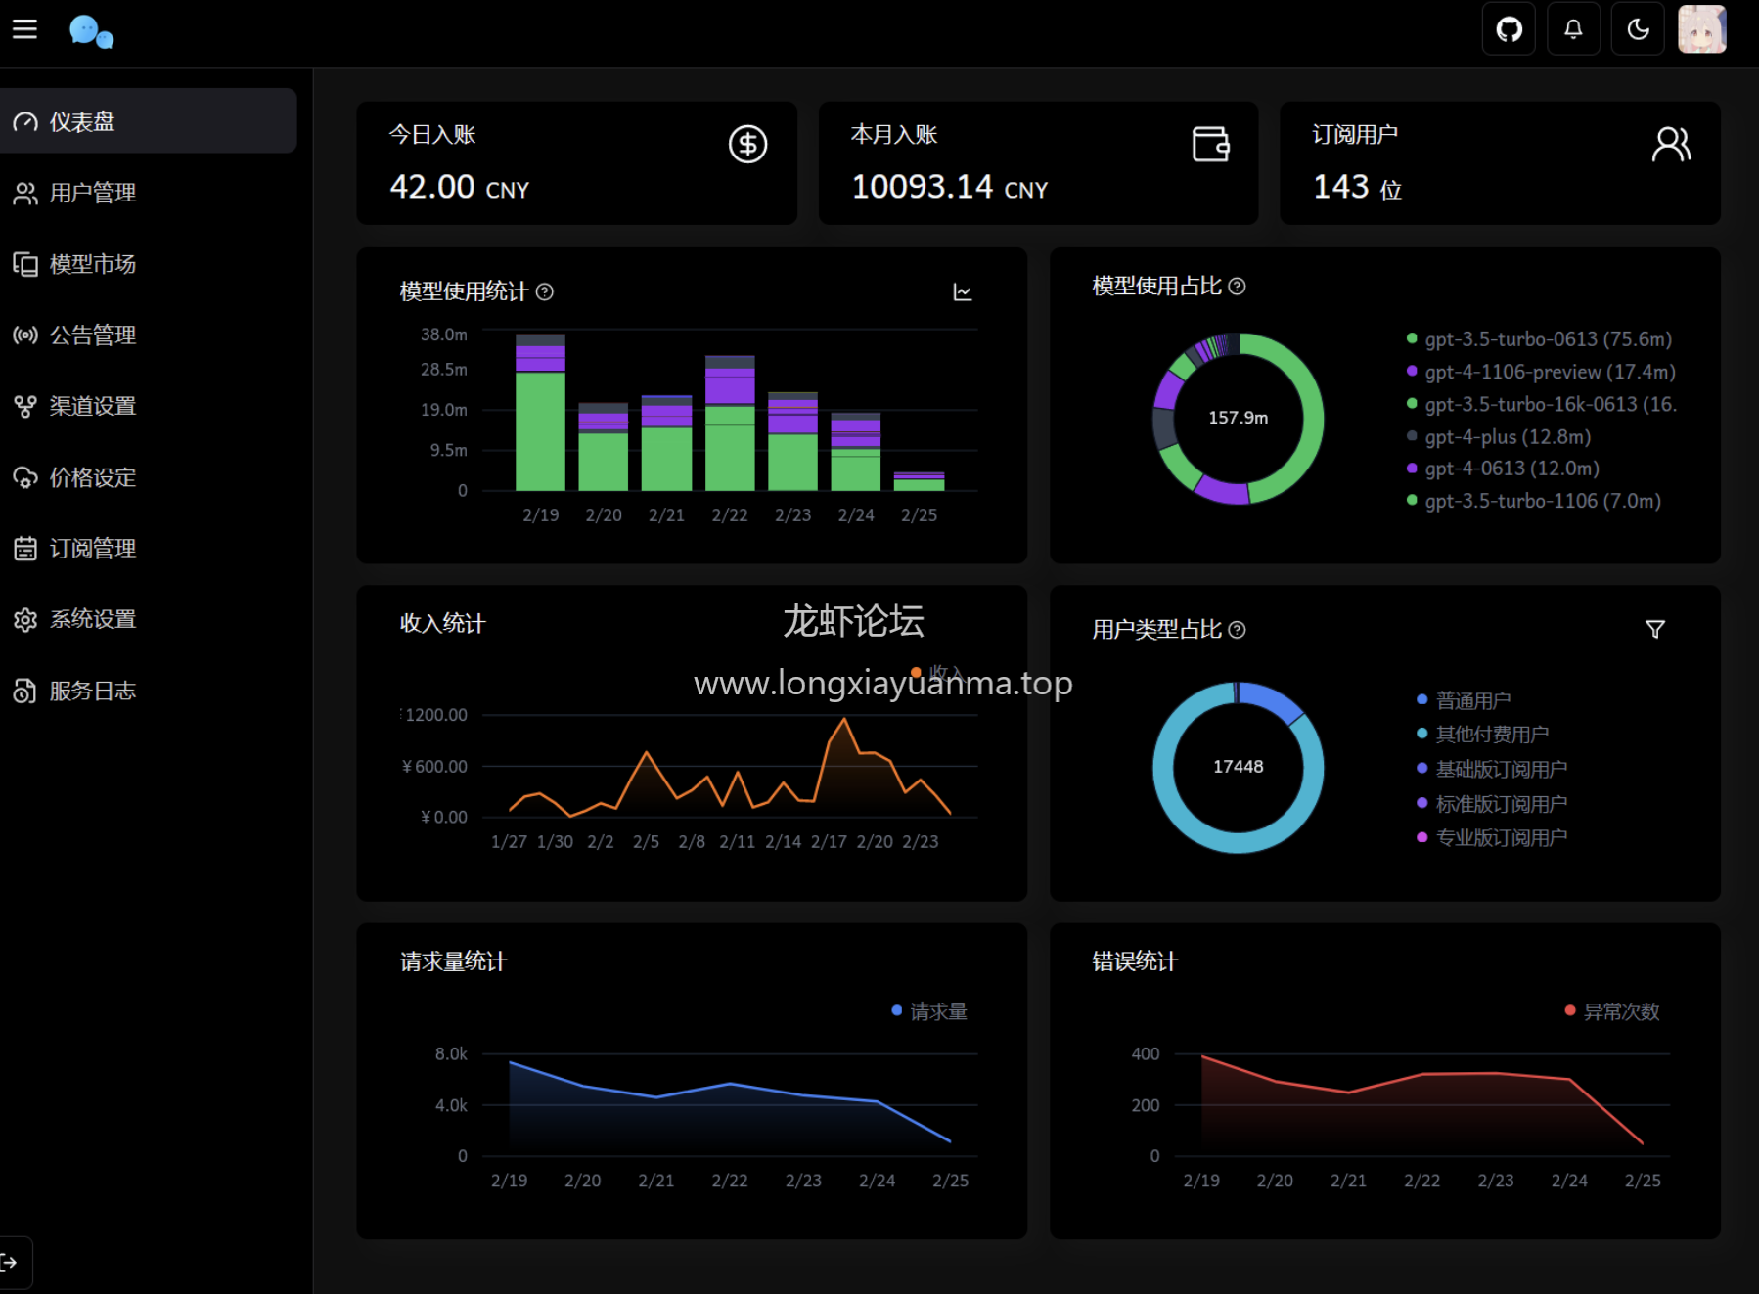Click the 2/22 bar in 模型使用统计
The height and width of the screenshot is (1294, 1759).
[x=730, y=424]
